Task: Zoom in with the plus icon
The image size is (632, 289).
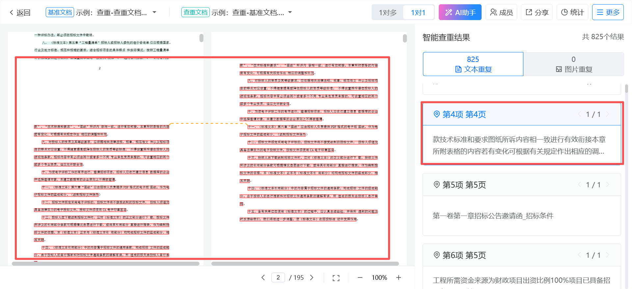Action: click(x=399, y=277)
